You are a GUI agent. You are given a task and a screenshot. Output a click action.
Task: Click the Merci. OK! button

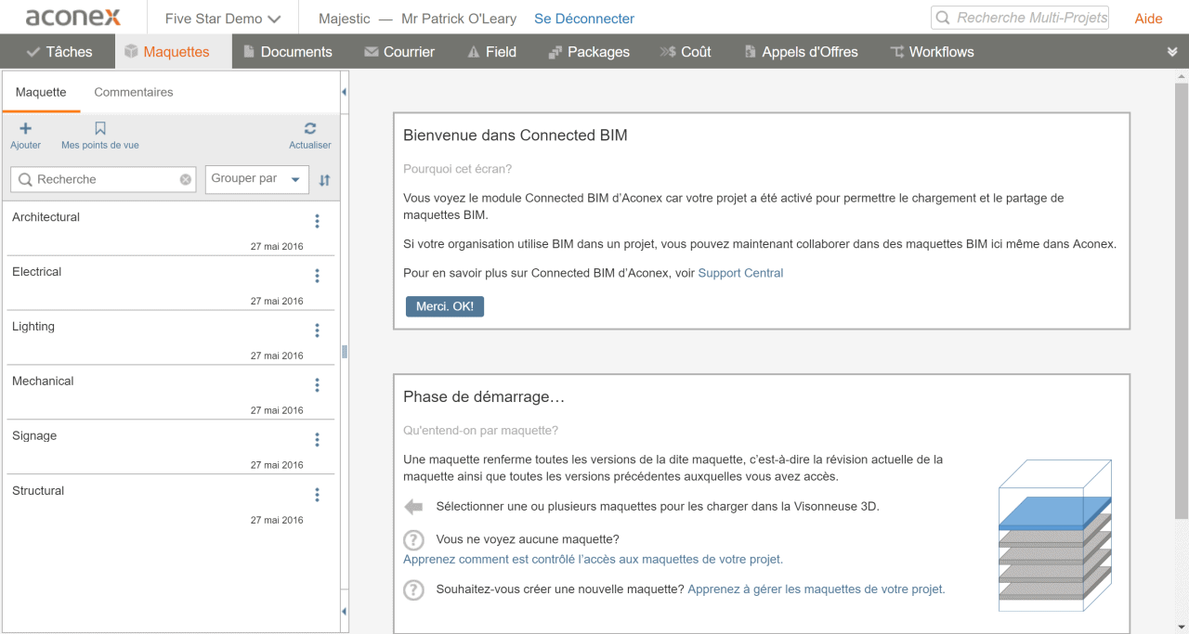coord(445,306)
